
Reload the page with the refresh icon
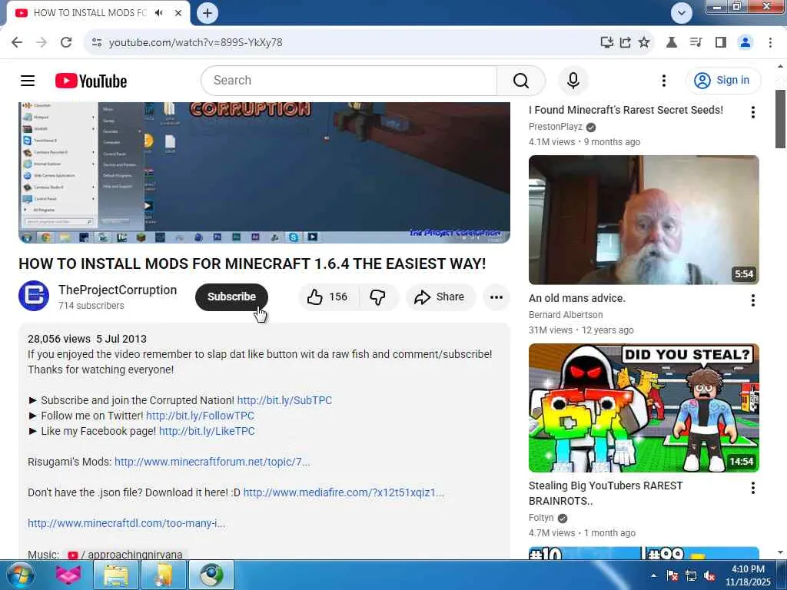coord(66,42)
